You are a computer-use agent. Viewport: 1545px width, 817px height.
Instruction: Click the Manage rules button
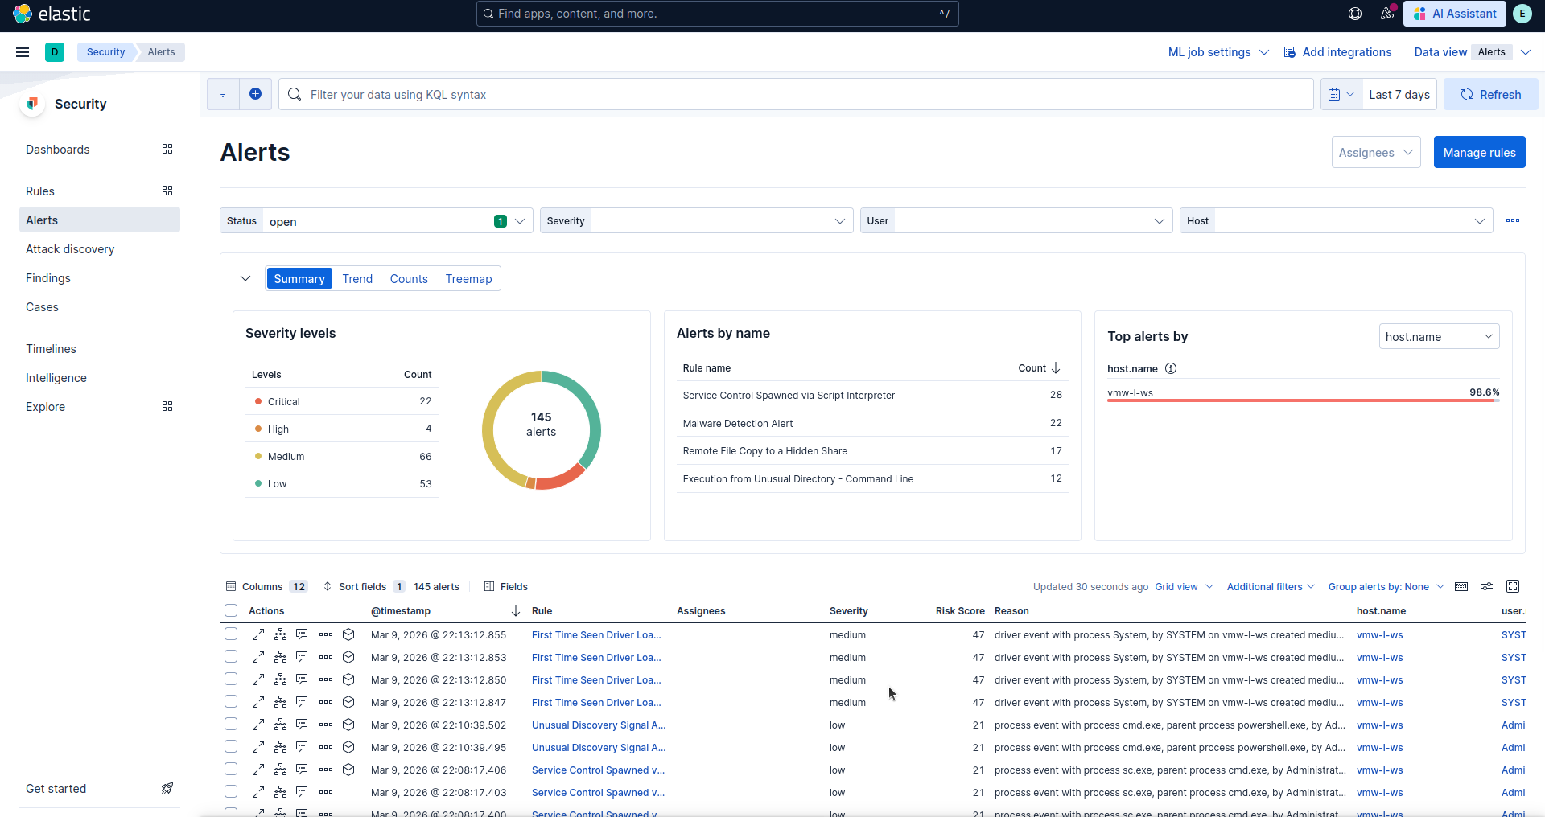[1479, 152]
